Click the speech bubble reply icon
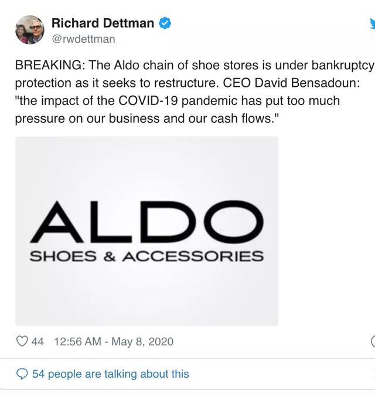This screenshot has height=397, width=375. tap(22, 374)
